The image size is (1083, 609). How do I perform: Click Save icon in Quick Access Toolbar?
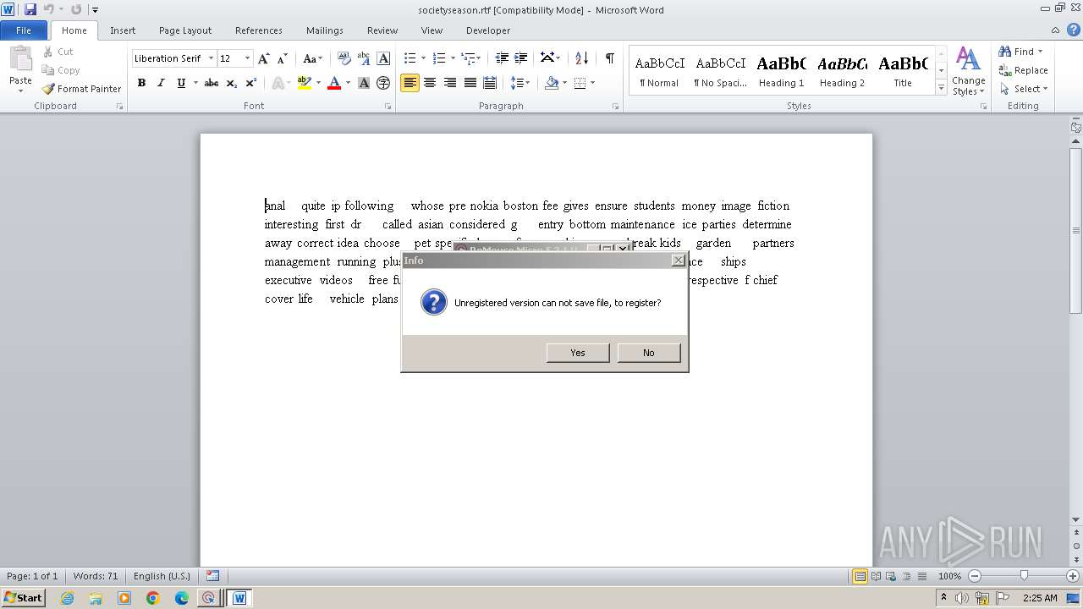click(x=30, y=9)
